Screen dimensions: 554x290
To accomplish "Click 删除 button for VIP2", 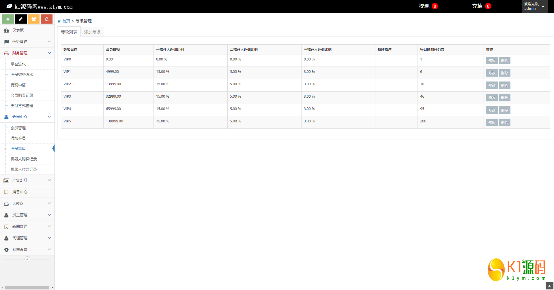I will (505, 85).
